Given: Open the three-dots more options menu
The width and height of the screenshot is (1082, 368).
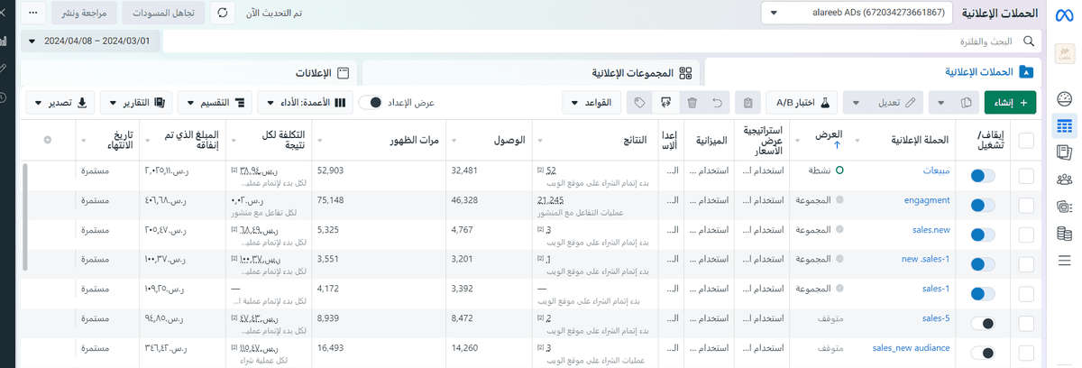Looking at the screenshot, I should (x=33, y=14).
